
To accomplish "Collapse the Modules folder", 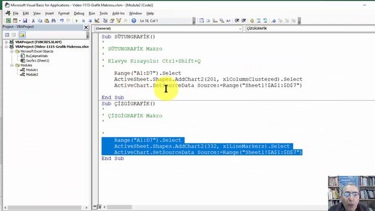I will click(12, 65).
